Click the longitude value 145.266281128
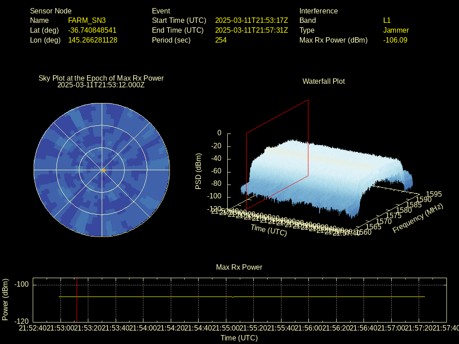Viewport: 459px width, 344px height. coord(93,40)
